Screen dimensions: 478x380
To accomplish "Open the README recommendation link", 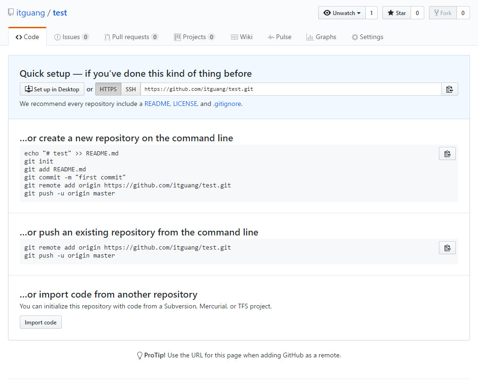I will point(157,104).
